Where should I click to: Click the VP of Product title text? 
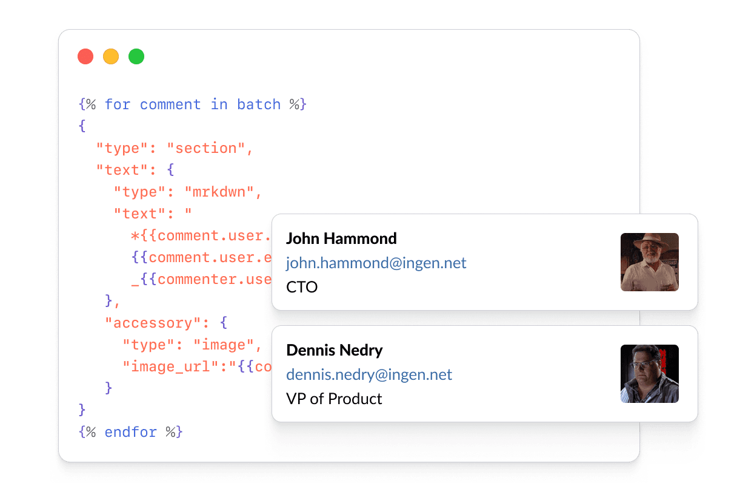pos(334,399)
